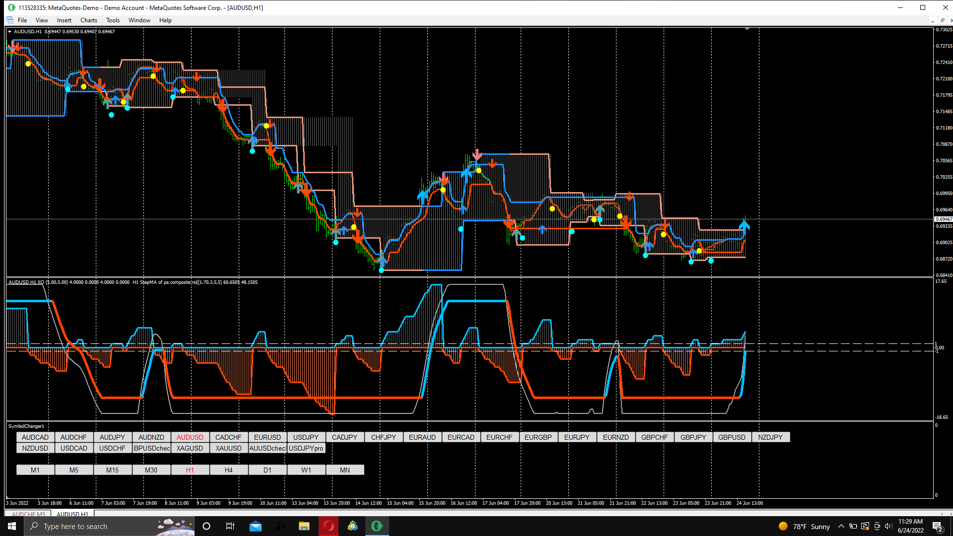Open the Insert menu

[x=64, y=20]
